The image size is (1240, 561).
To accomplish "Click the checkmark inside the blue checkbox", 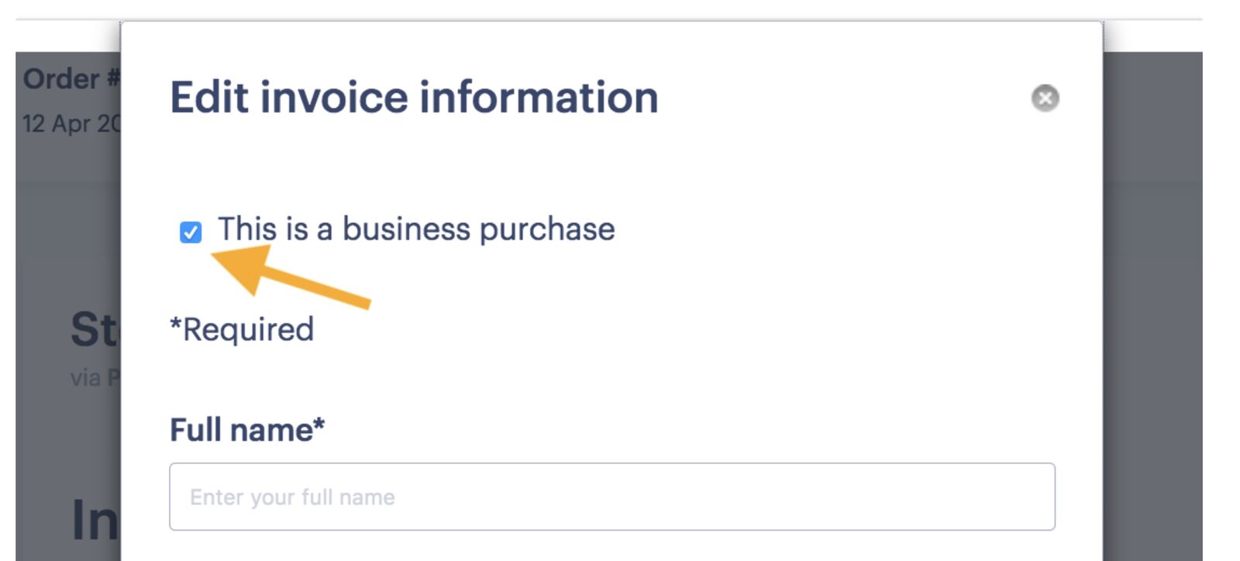I will click(x=191, y=230).
